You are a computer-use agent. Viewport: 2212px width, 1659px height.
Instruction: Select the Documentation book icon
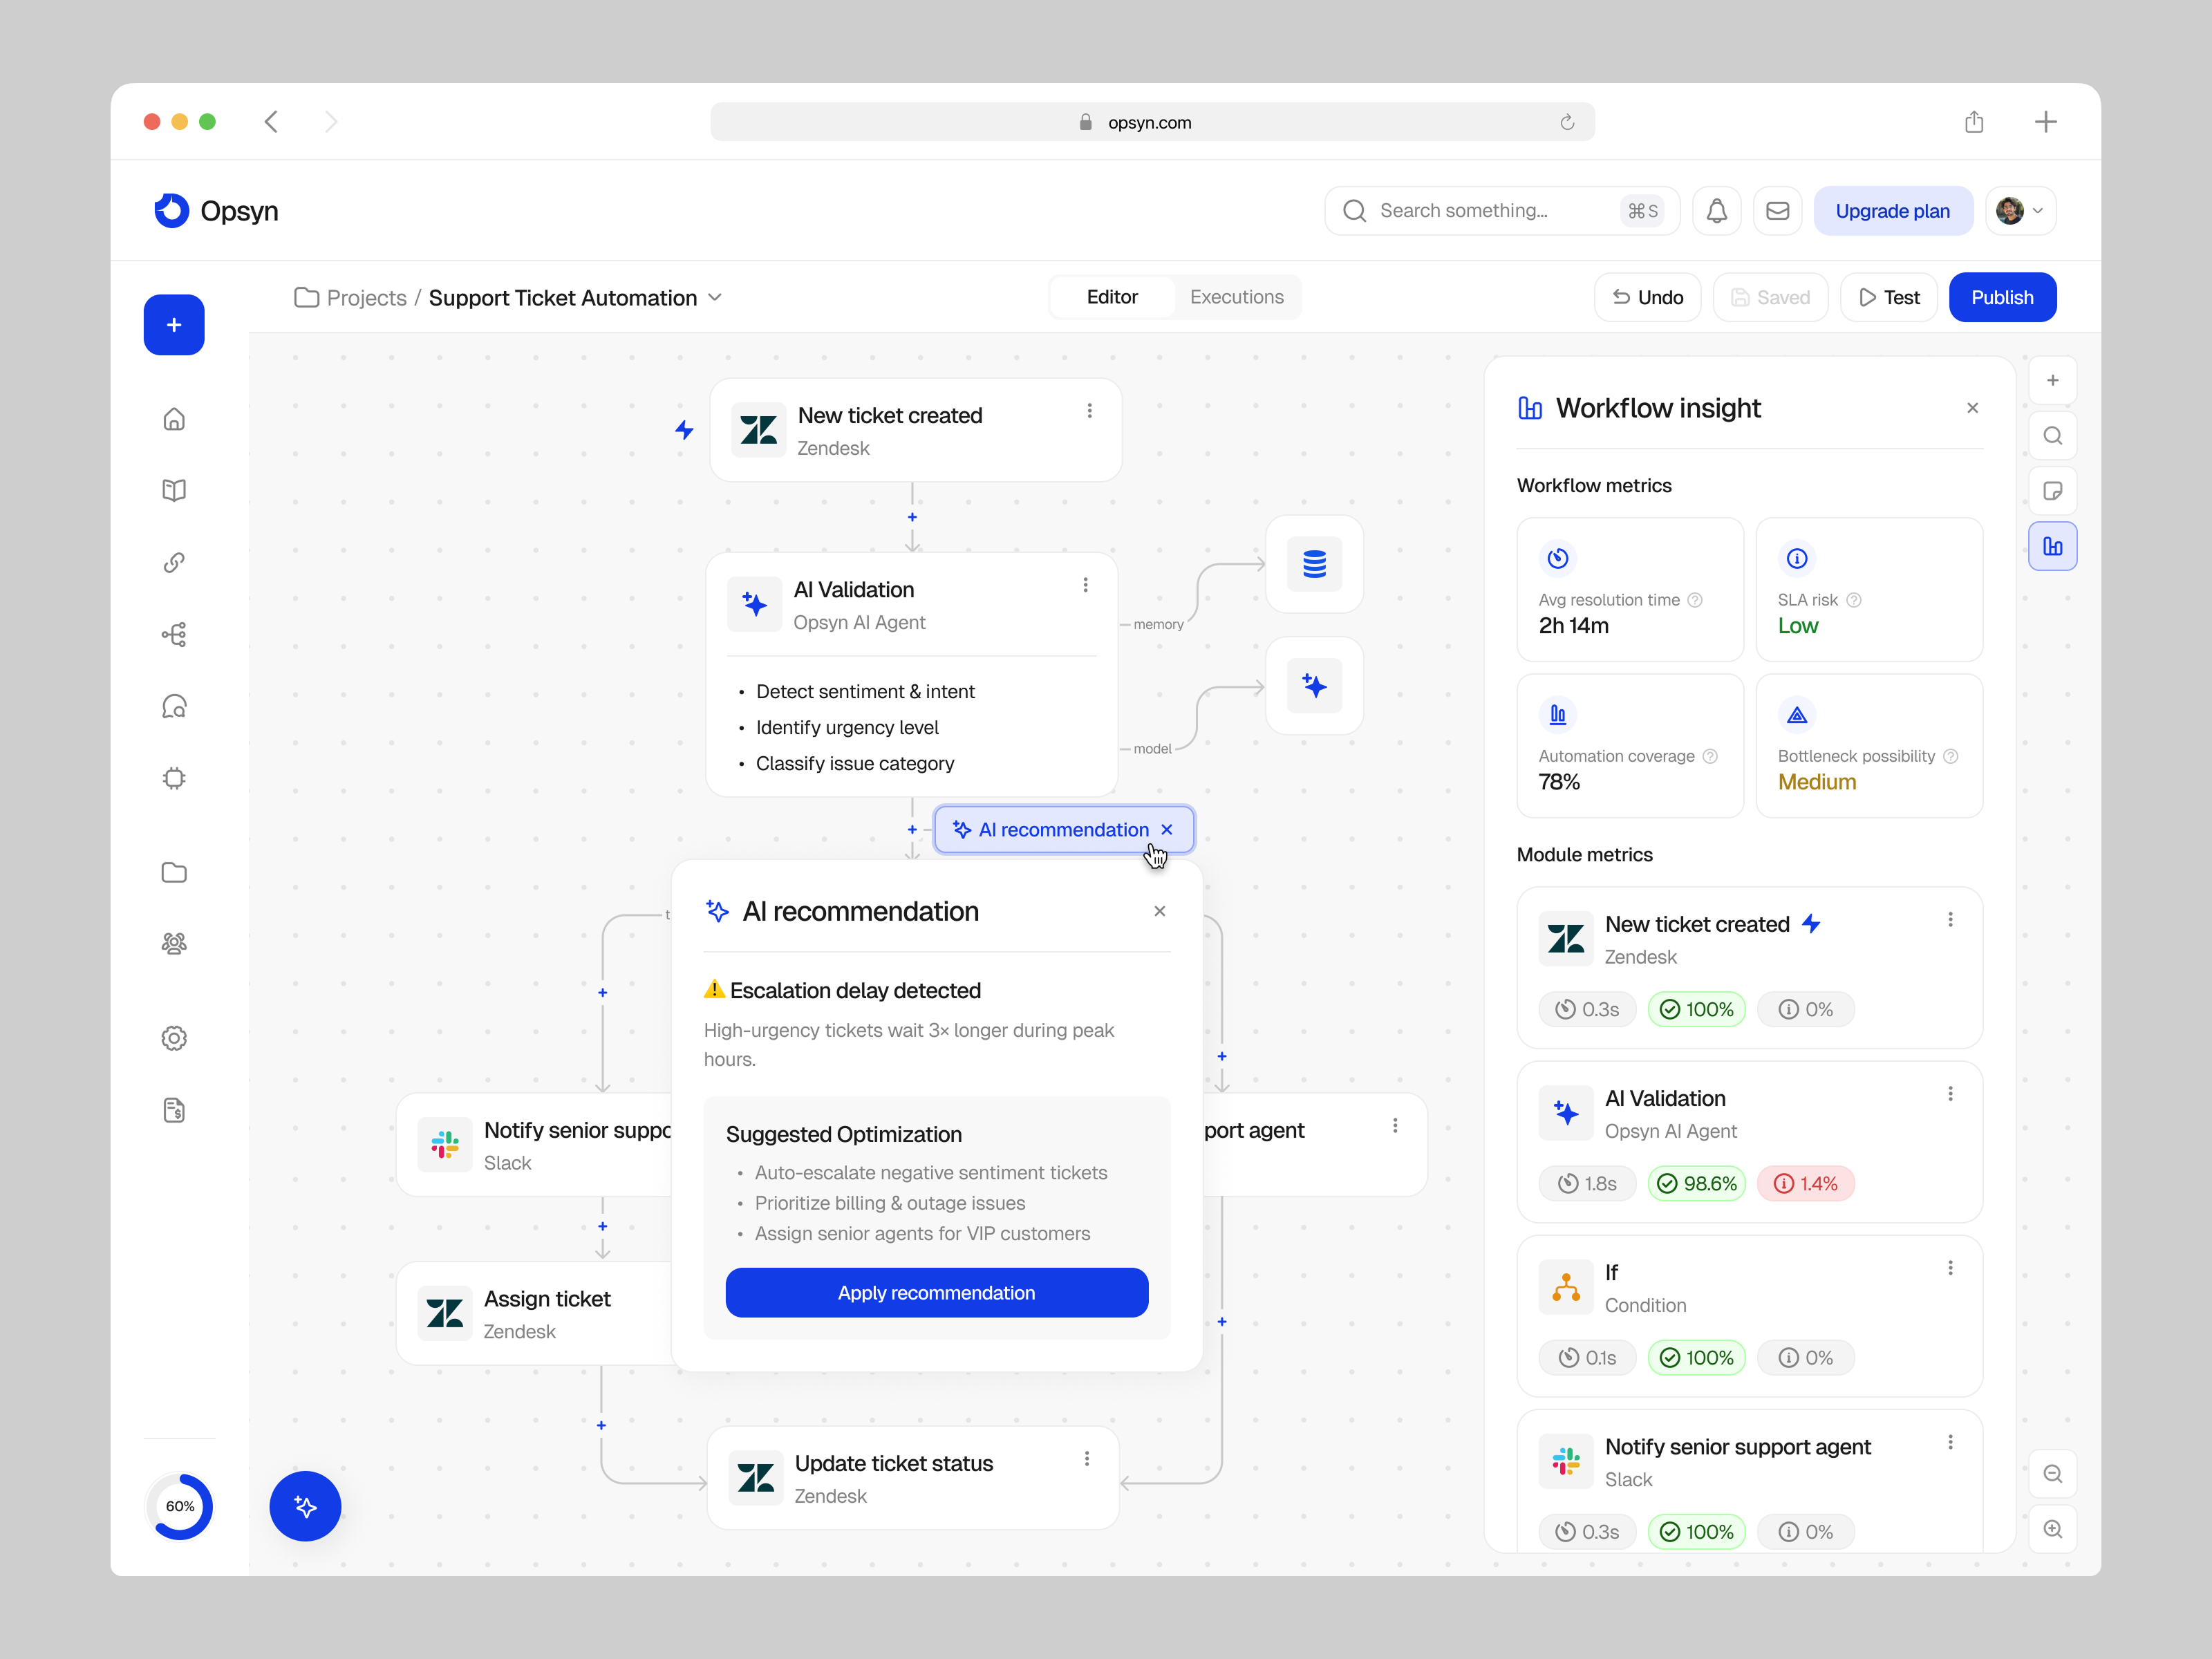(174, 490)
